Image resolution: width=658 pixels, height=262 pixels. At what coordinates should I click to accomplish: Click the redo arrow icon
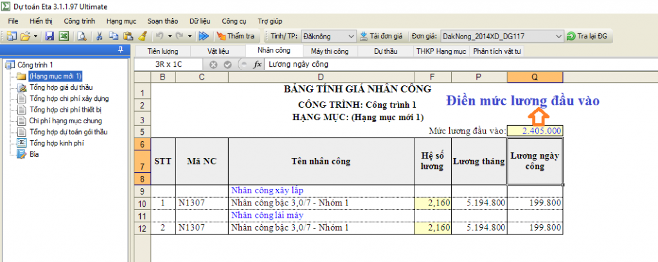tap(179, 37)
